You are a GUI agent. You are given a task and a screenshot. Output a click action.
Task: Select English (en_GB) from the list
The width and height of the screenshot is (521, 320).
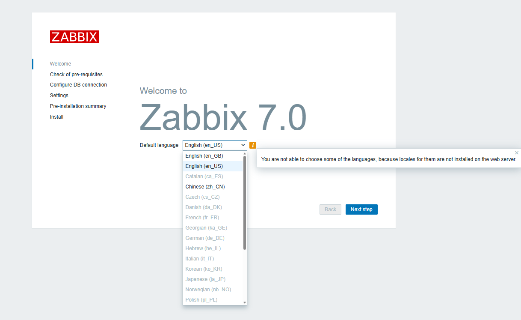point(213,156)
